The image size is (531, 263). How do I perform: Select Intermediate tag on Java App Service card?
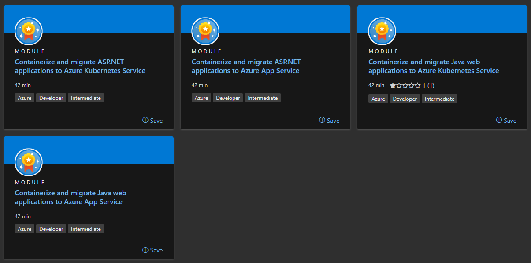click(86, 229)
